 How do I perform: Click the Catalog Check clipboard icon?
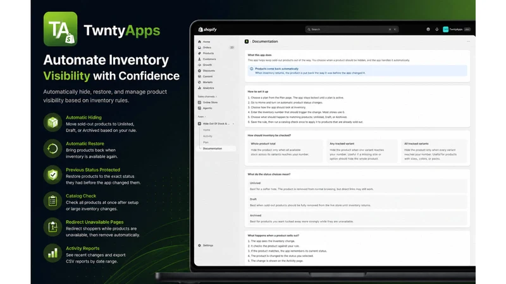[52, 201]
